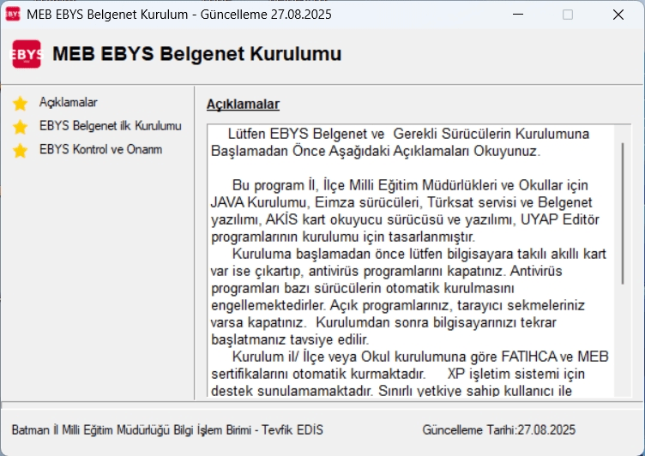Click the small EBYS title bar icon

click(13, 15)
